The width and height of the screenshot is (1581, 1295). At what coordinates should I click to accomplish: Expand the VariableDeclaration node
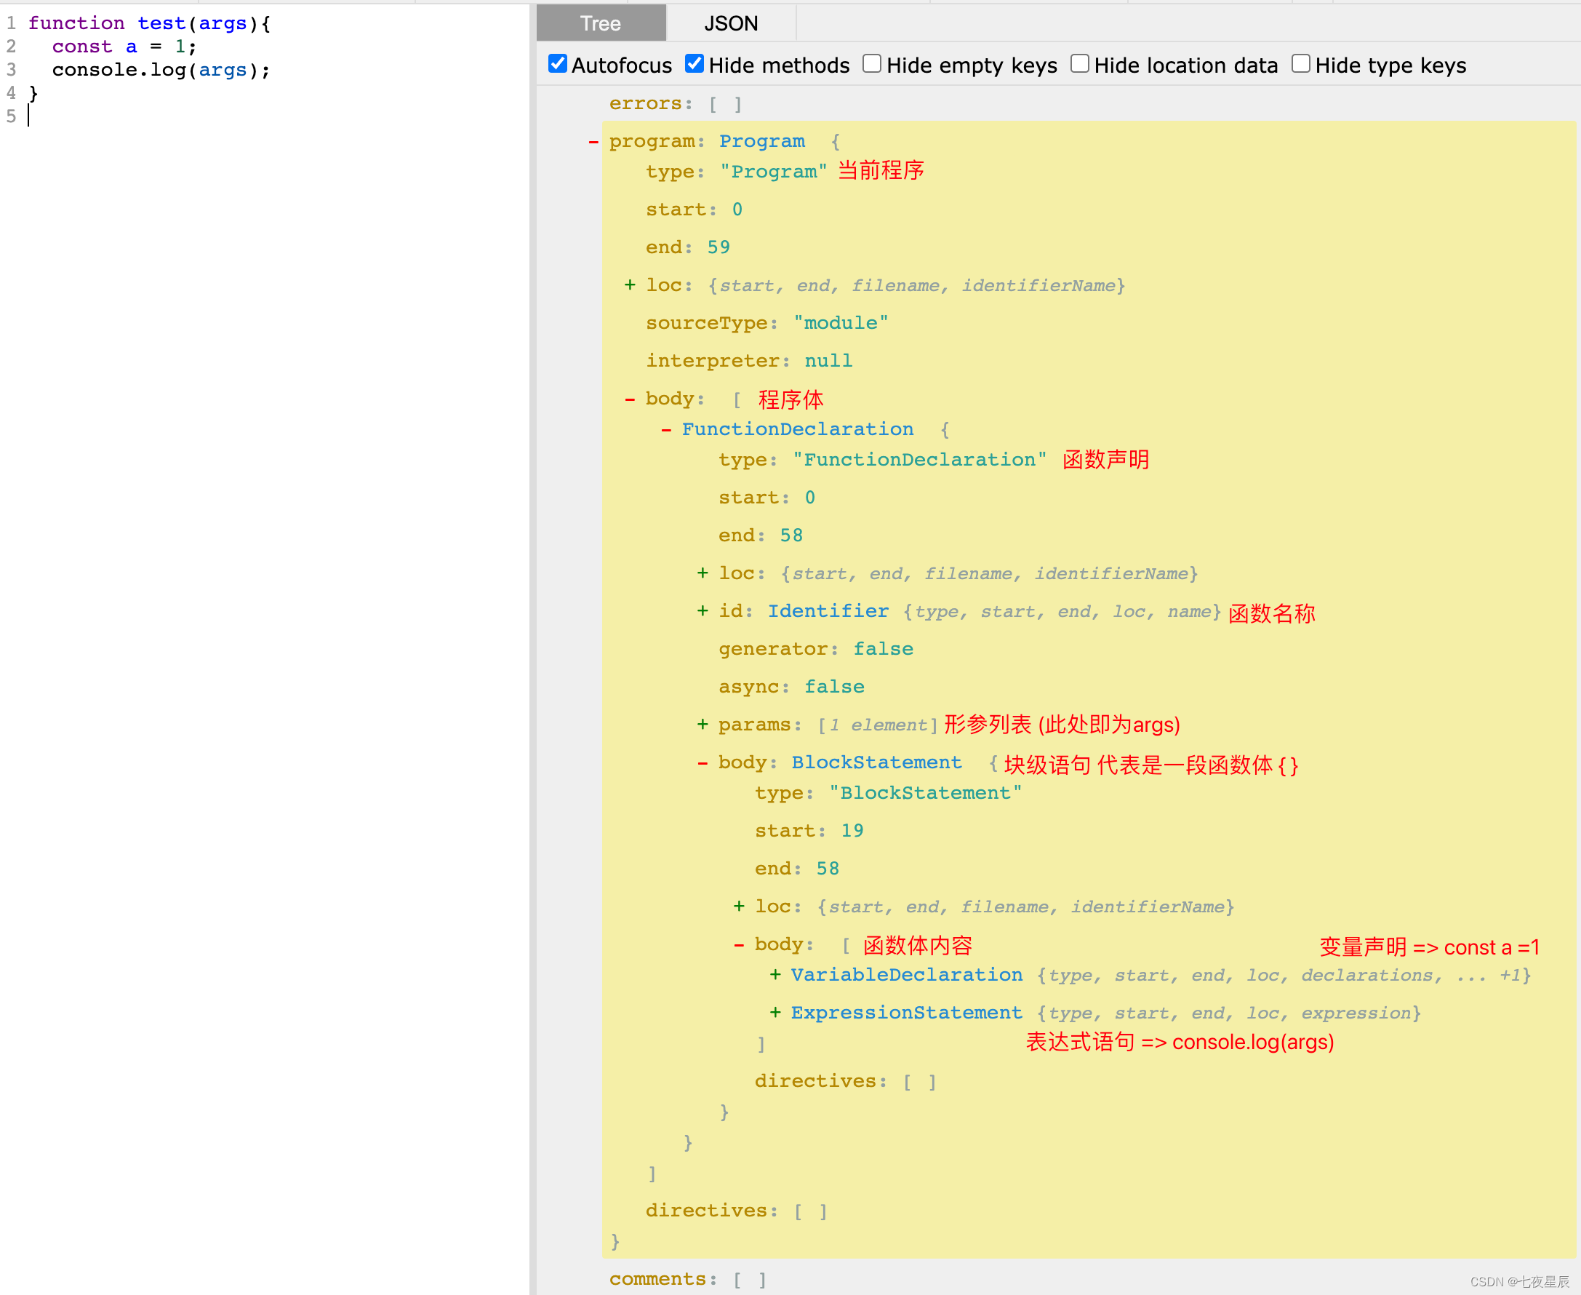point(775,975)
